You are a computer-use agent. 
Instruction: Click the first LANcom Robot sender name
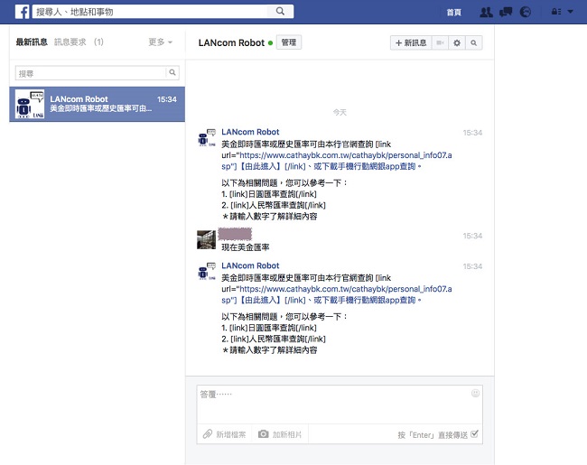250,132
